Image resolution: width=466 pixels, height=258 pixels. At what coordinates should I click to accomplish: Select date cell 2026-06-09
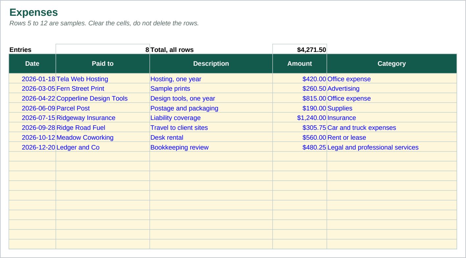(x=32, y=108)
